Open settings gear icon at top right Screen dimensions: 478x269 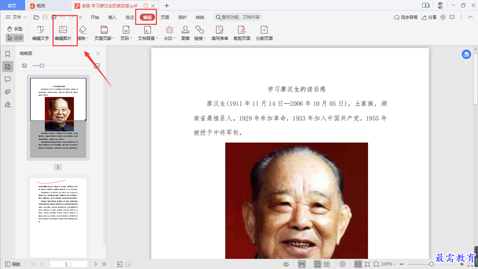(443, 17)
